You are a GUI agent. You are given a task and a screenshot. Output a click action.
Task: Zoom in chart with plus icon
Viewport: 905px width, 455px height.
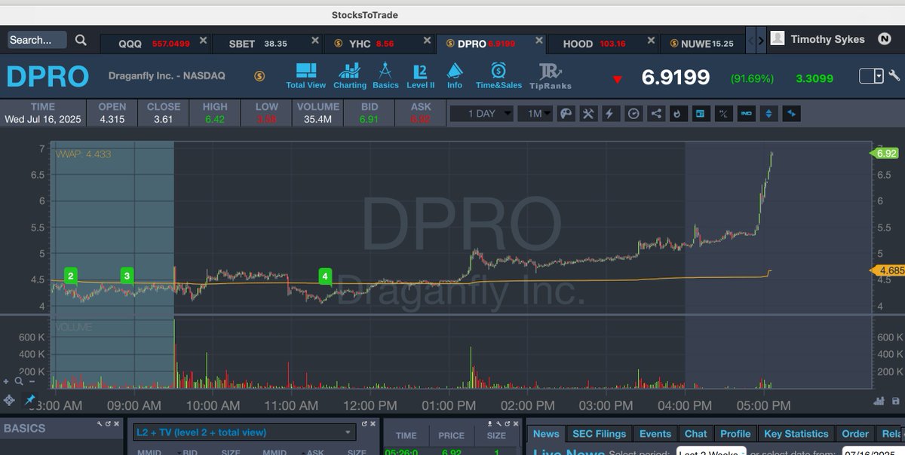click(6, 381)
